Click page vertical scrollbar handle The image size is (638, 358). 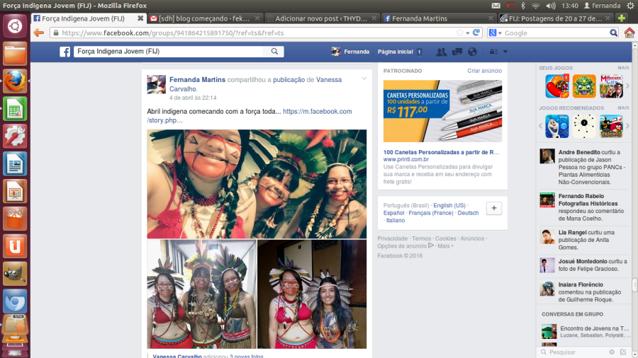(x=634, y=284)
